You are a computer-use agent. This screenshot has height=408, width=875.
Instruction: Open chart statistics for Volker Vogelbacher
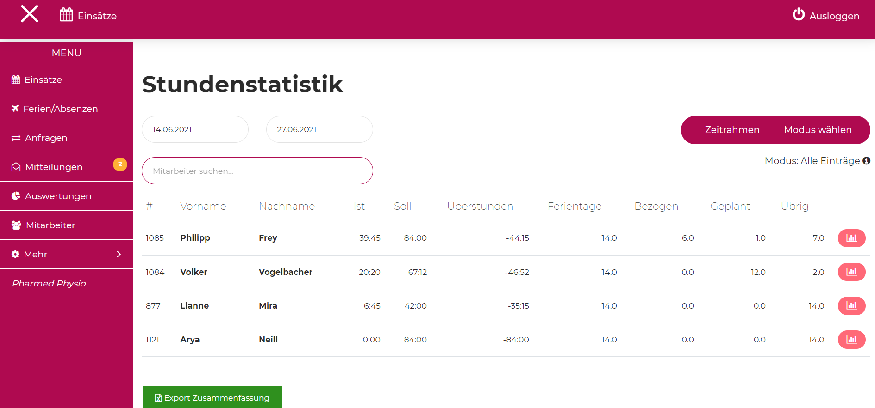tap(851, 272)
